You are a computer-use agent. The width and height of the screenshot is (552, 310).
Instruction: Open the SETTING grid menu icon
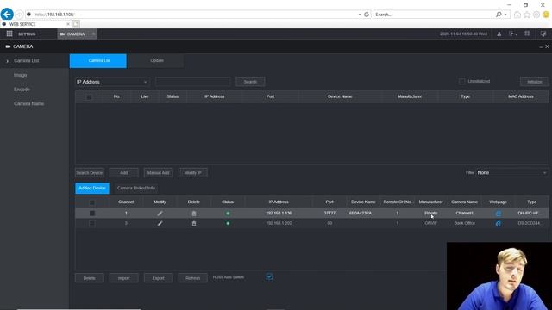click(x=9, y=34)
